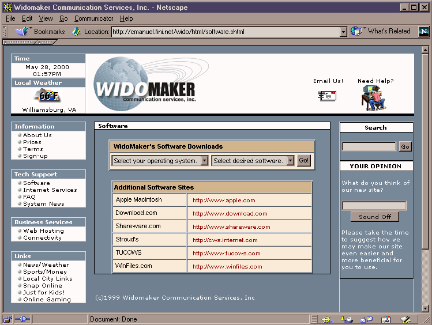This screenshot has width=432, height=325.
Task: Click the Need Help computer user icon
Action: point(374,98)
